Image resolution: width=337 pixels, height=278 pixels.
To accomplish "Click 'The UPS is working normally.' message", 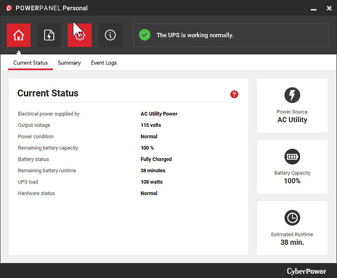I will pos(195,35).
